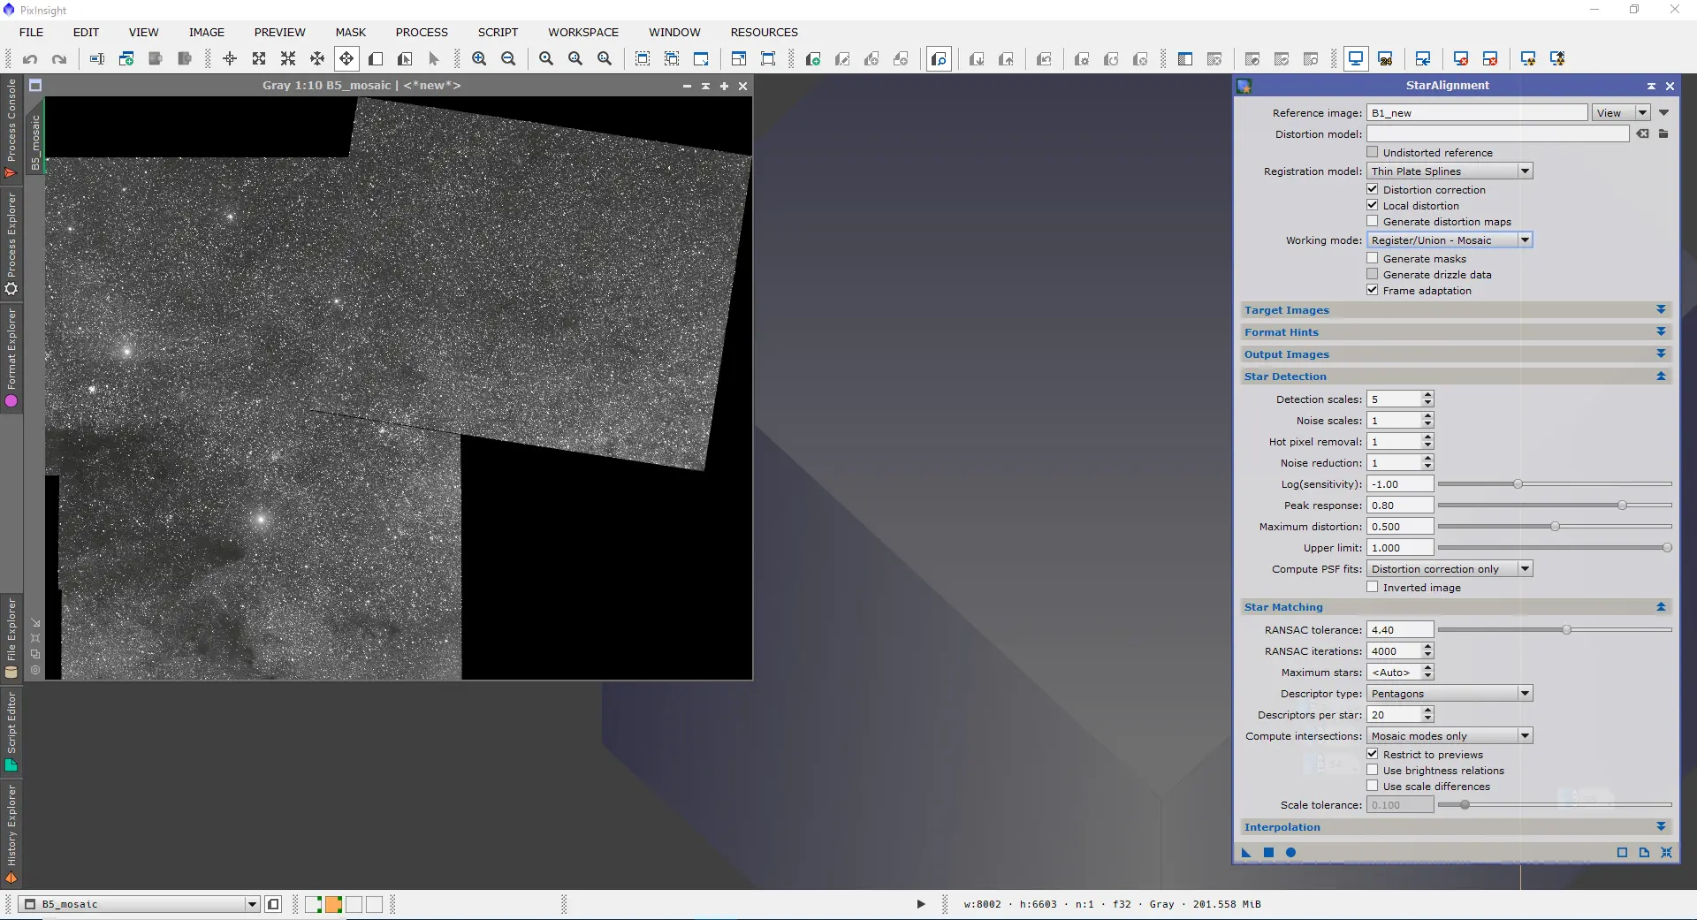Click the RANSAC tolerance slider handle
The width and height of the screenshot is (1697, 920).
(x=1566, y=630)
